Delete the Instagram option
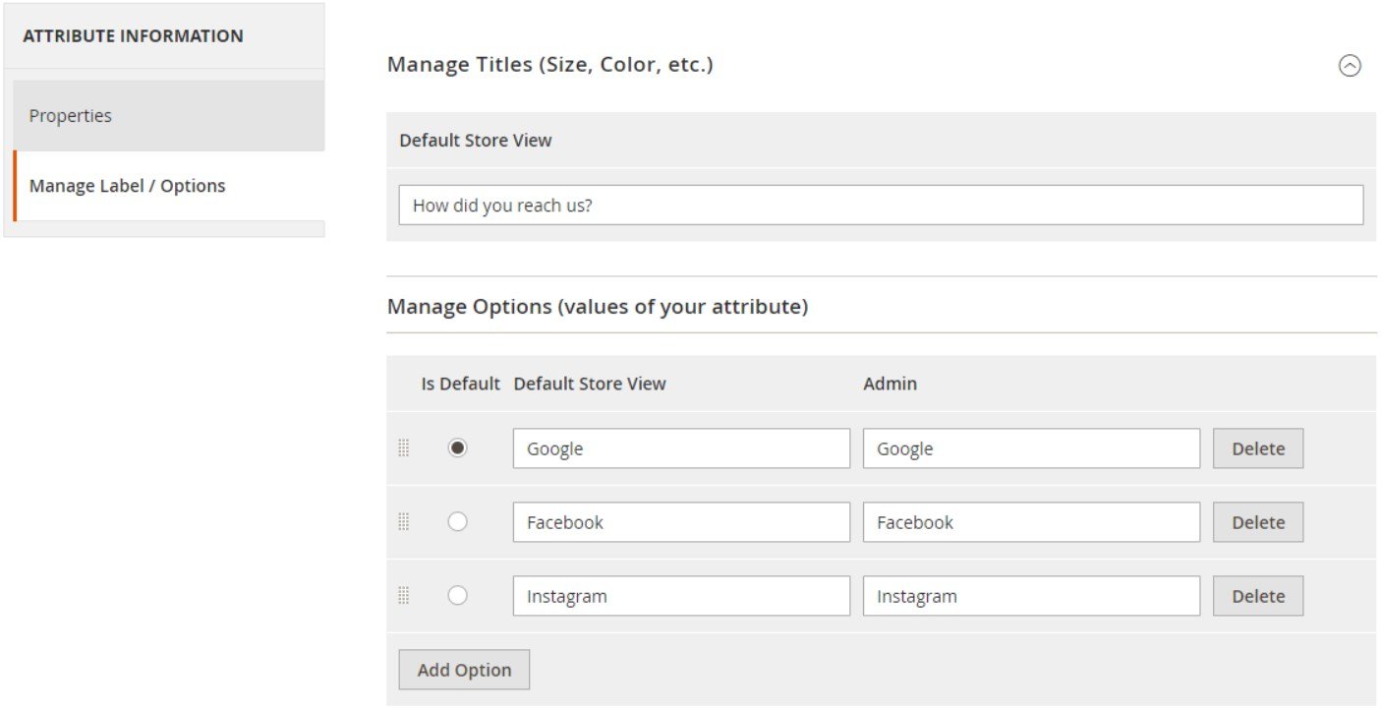The width and height of the screenshot is (1382, 713). click(x=1258, y=596)
